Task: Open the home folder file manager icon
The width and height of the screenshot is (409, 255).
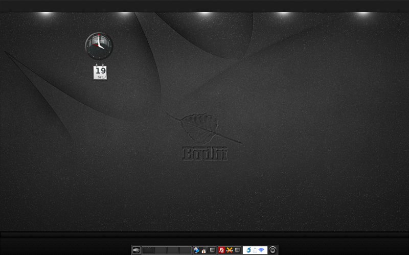Action: 204,251
